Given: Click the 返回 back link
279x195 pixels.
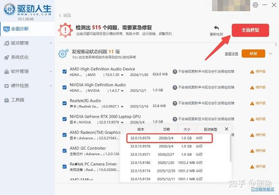Looking at the screenshot, I should click(x=65, y=15).
